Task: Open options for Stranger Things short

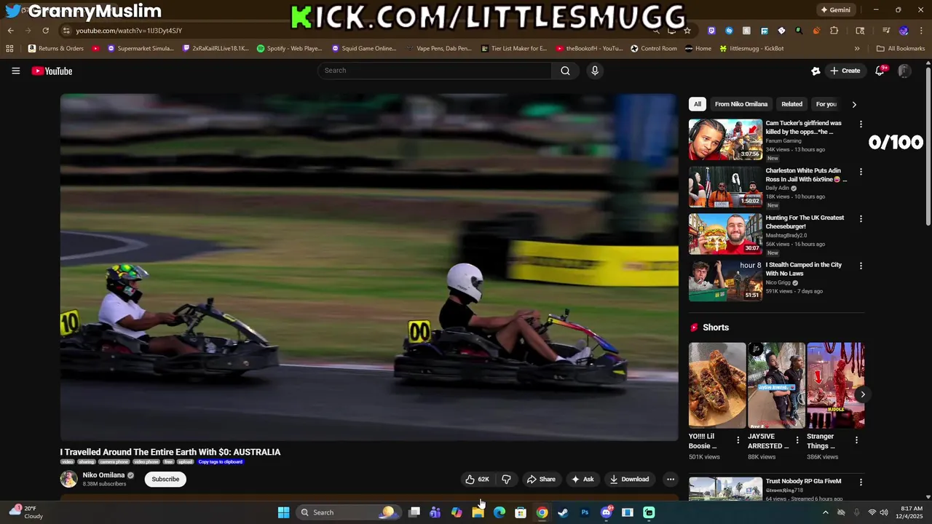Action: point(856,440)
